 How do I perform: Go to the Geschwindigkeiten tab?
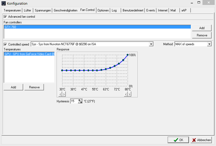pyautogui.click(x=66, y=10)
